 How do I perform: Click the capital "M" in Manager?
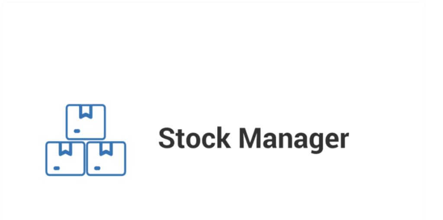[250, 138]
